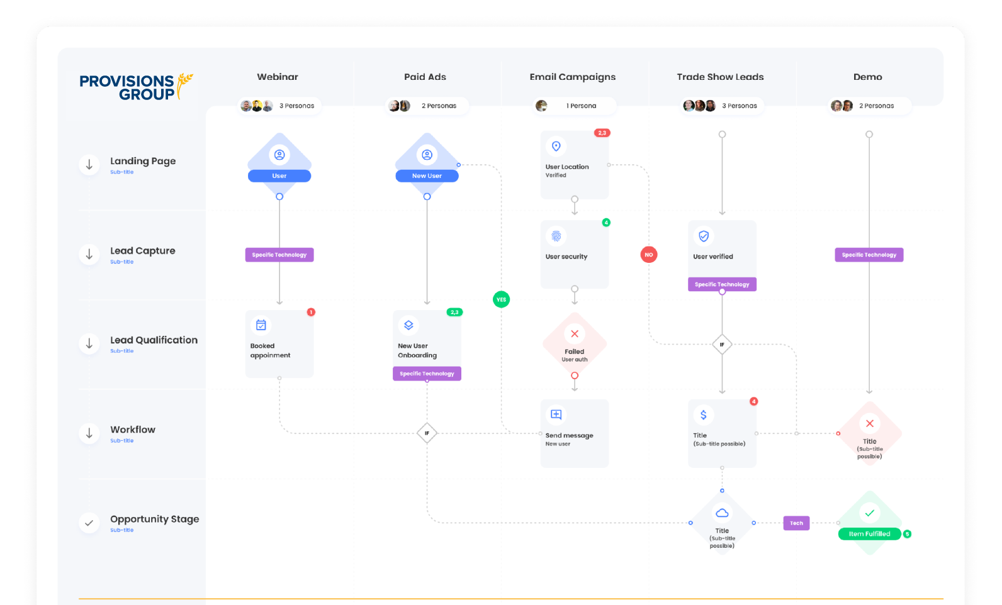This screenshot has height=605, width=1002.
Task: Click the Send message chat icon
Action: click(556, 414)
